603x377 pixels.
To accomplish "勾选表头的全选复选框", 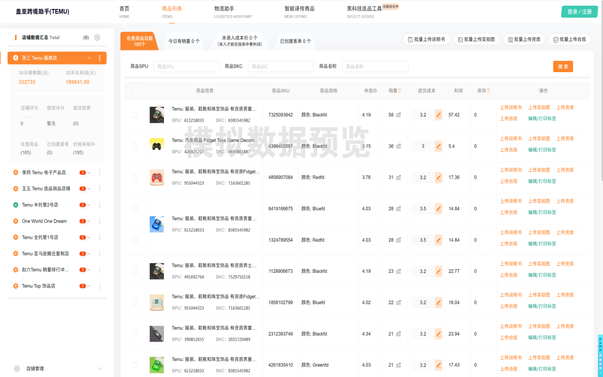I will point(134,90).
